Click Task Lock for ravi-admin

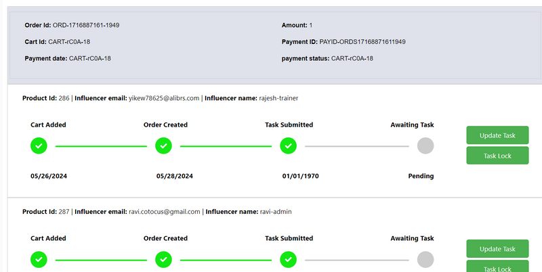pos(497,267)
